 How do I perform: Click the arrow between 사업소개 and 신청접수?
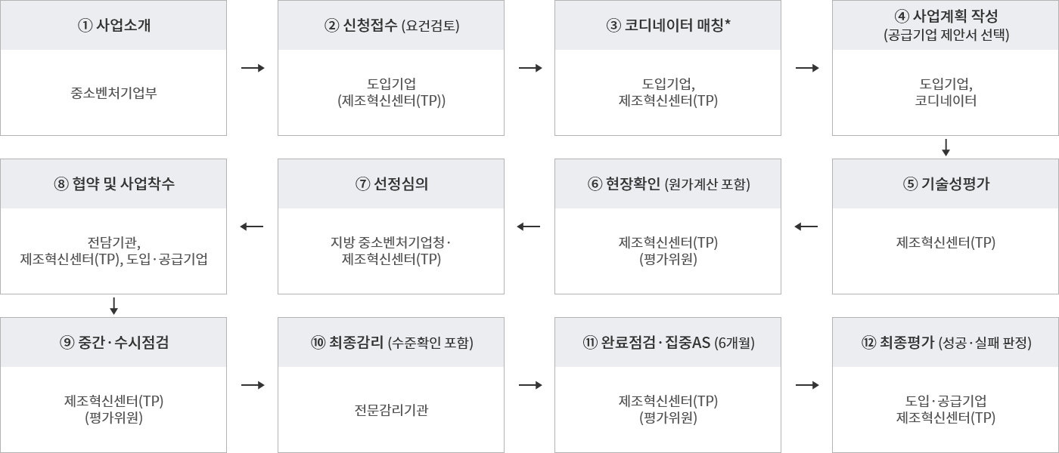tap(253, 69)
